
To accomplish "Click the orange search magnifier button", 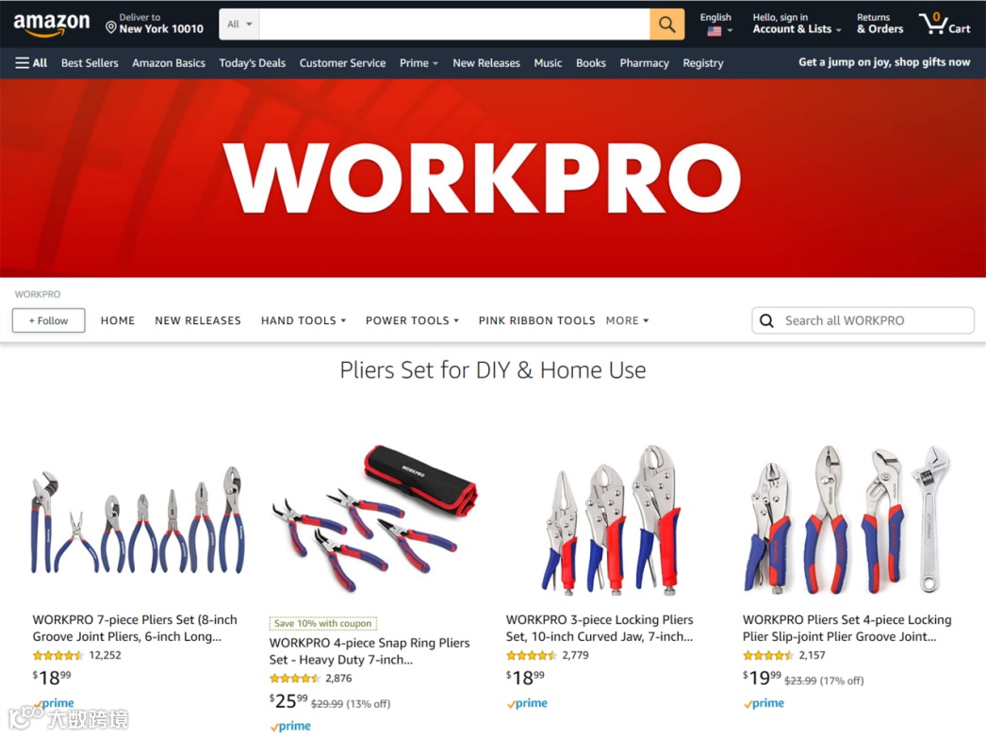I will click(x=666, y=24).
